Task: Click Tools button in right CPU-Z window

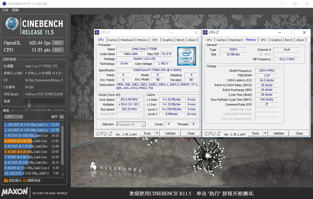Action: click(255, 133)
